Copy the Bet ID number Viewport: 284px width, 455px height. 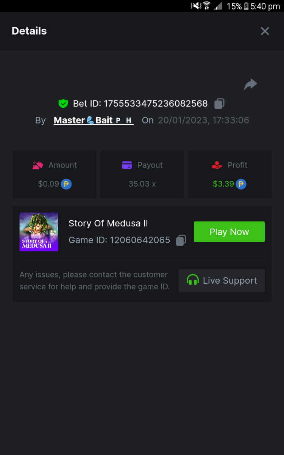[219, 104]
